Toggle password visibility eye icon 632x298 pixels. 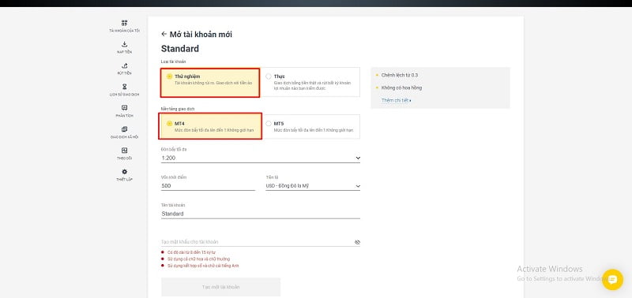pos(357,242)
